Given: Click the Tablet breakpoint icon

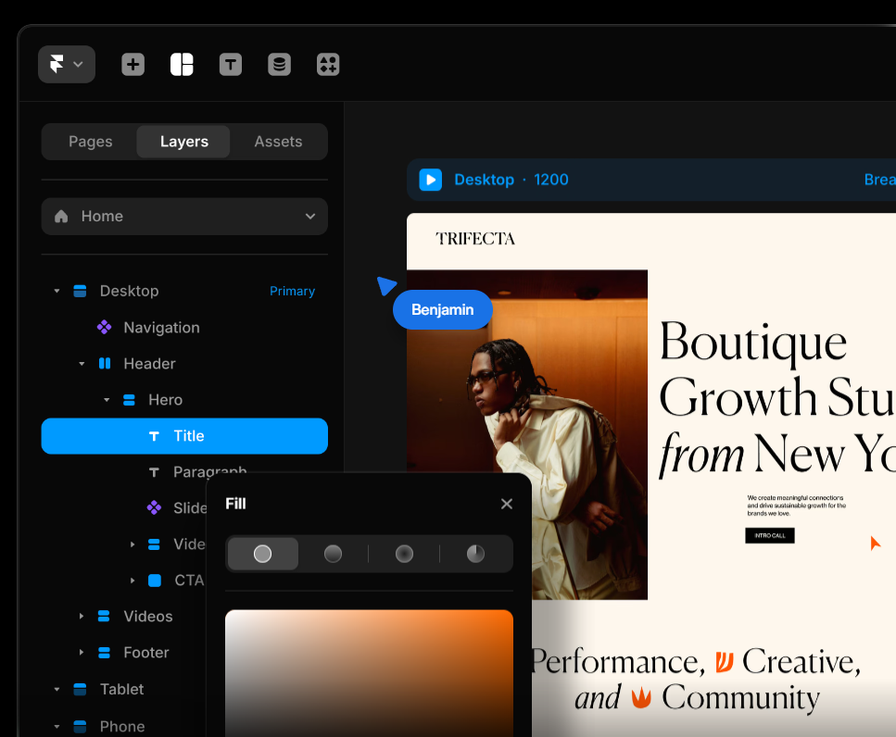Looking at the screenshot, I should pos(80,690).
